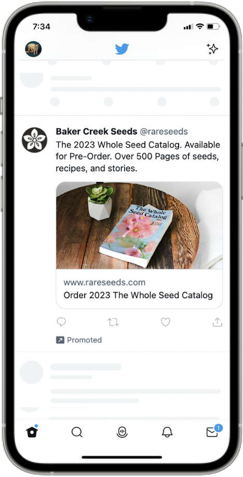Tap the Promoted label
The image size is (243, 477).
point(84,340)
